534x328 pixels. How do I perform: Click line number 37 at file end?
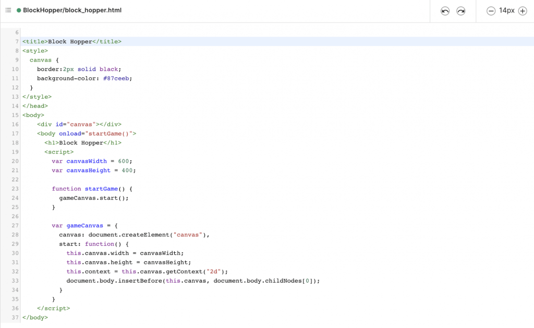click(x=14, y=317)
